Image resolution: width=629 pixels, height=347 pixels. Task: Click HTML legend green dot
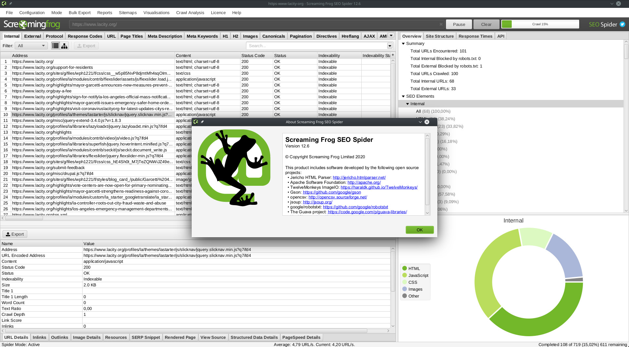pos(405,268)
